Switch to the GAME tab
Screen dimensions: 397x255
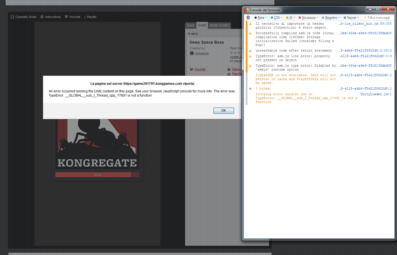tap(202, 25)
